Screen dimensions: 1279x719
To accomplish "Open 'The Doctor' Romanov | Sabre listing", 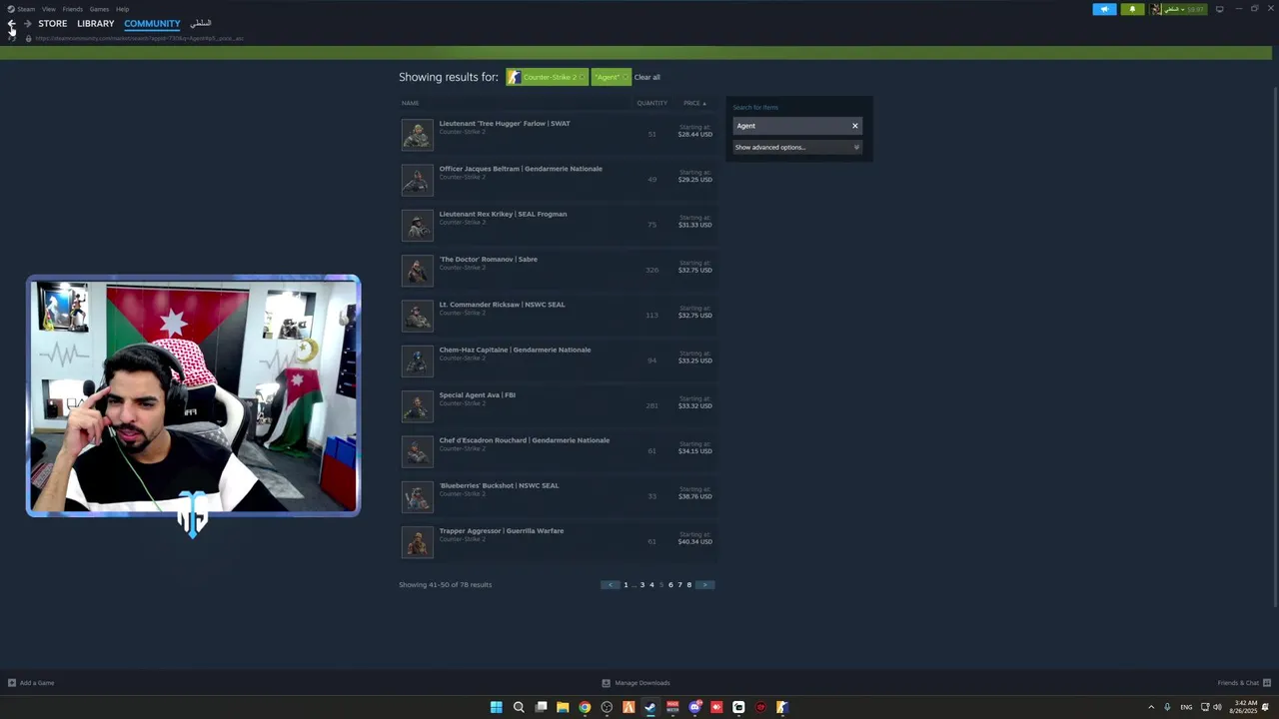I will click(489, 260).
